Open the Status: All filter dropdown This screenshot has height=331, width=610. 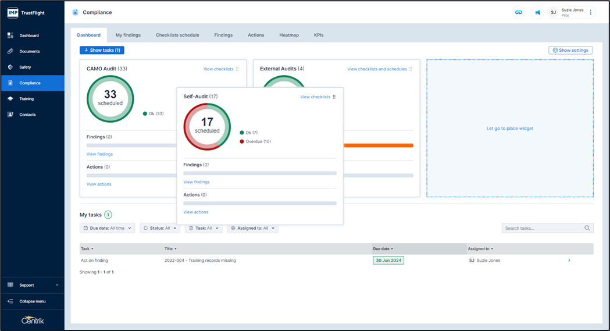pos(159,228)
